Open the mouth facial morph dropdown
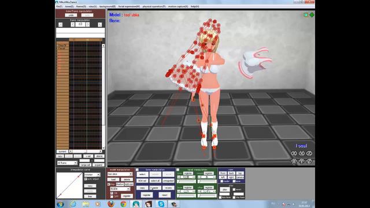Image resolution: width=370 pixels, height=208 pixels. pyautogui.click(x=207, y=177)
